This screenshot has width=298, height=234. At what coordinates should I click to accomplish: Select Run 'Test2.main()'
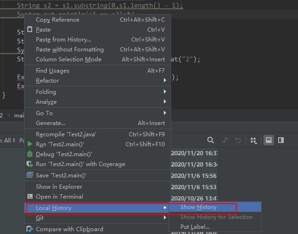coord(97,144)
